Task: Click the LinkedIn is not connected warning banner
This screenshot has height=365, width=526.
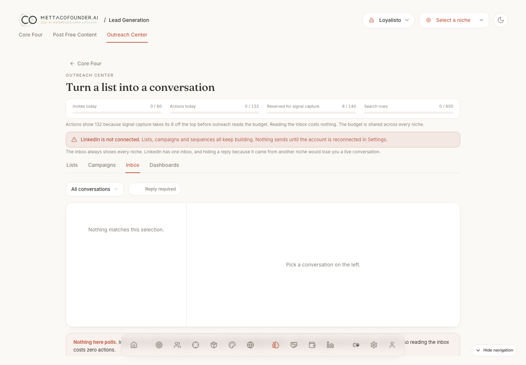Action: pyautogui.click(x=263, y=139)
